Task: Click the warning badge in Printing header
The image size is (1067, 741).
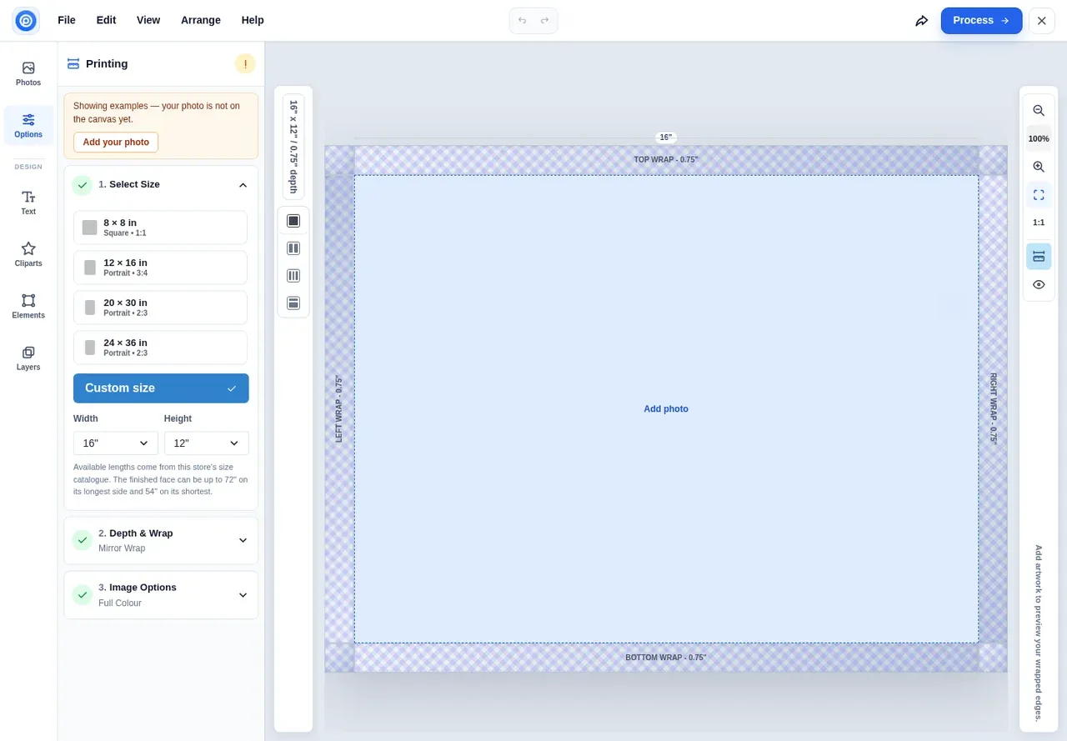Action: click(245, 63)
